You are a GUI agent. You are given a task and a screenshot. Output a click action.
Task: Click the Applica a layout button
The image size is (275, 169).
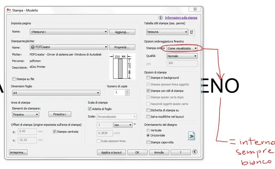point(111,152)
